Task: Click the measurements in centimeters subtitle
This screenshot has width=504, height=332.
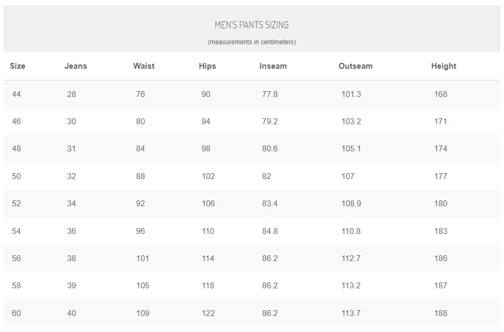Action: (251, 42)
